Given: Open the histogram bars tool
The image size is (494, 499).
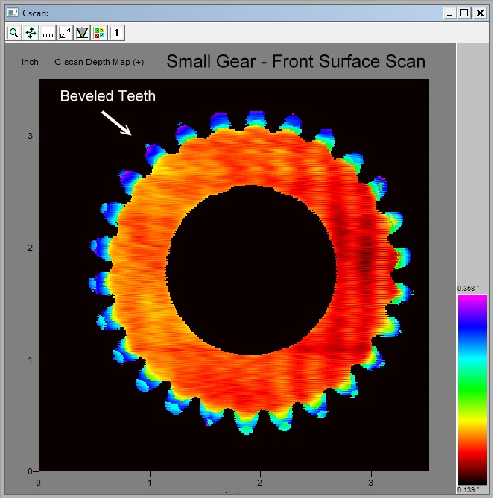Looking at the screenshot, I should [x=48, y=33].
